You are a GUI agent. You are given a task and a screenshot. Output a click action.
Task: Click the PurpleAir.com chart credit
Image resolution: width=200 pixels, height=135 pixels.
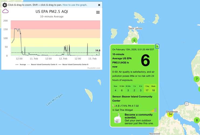click(94, 68)
